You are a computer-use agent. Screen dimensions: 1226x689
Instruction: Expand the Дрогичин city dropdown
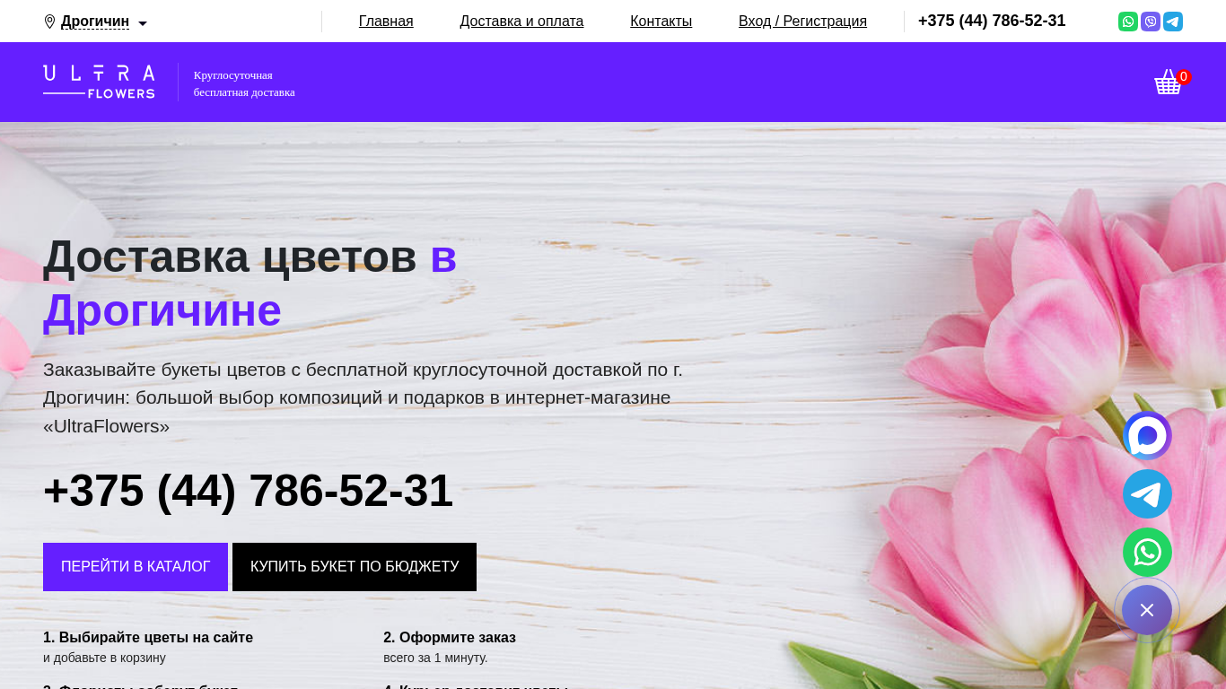coord(95,22)
